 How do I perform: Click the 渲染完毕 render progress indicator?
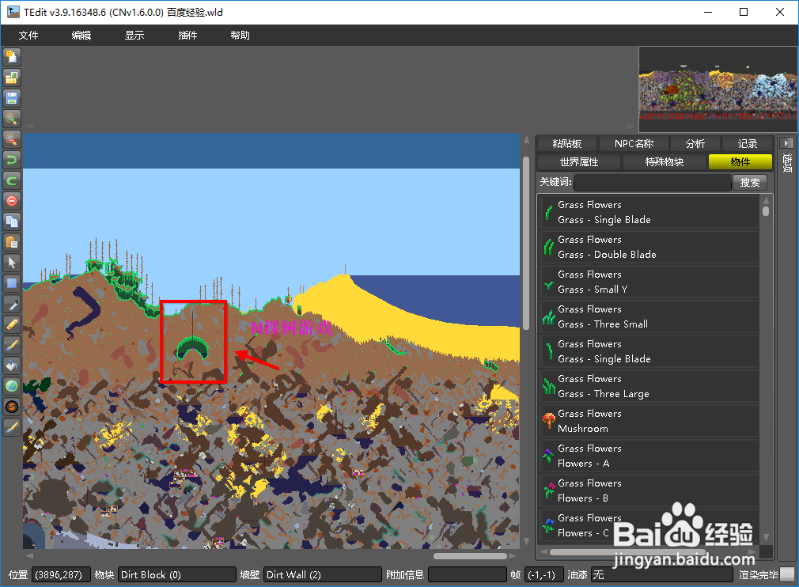pyautogui.click(x=787, y=575)
